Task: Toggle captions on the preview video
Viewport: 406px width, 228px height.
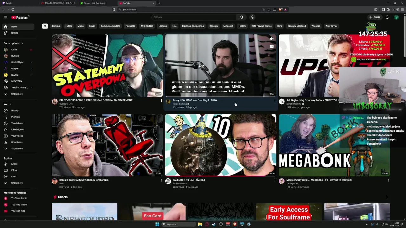Action: click(272, 46)
